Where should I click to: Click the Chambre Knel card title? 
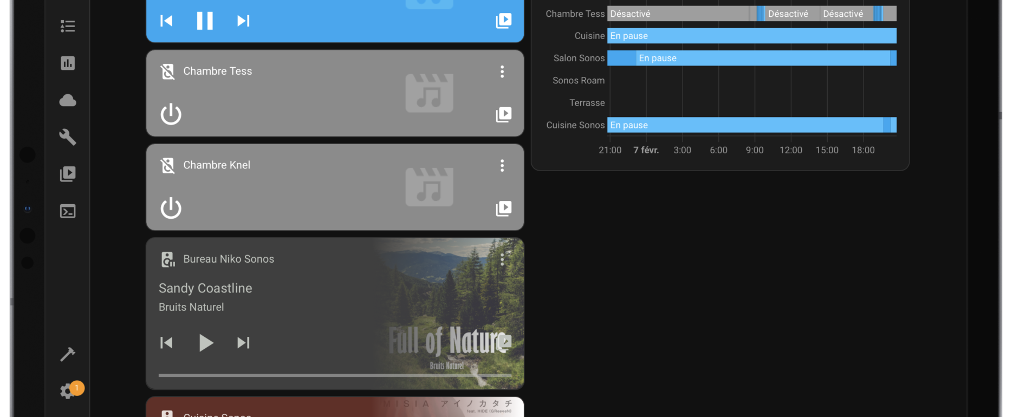(x=217, y=165)
